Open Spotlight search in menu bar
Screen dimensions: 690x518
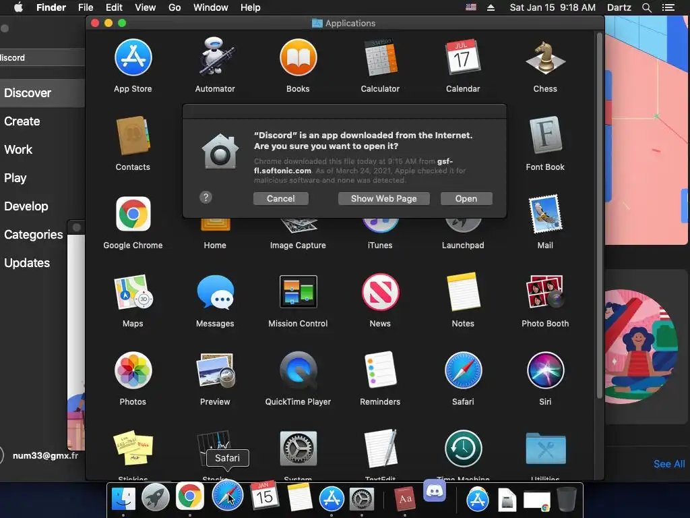pyautogui.click(x=646, y=7)
